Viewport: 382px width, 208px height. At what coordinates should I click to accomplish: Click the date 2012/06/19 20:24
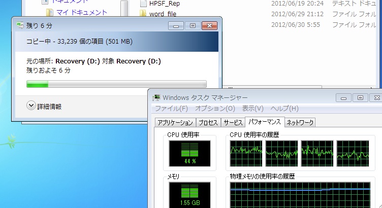pos(298,4)
